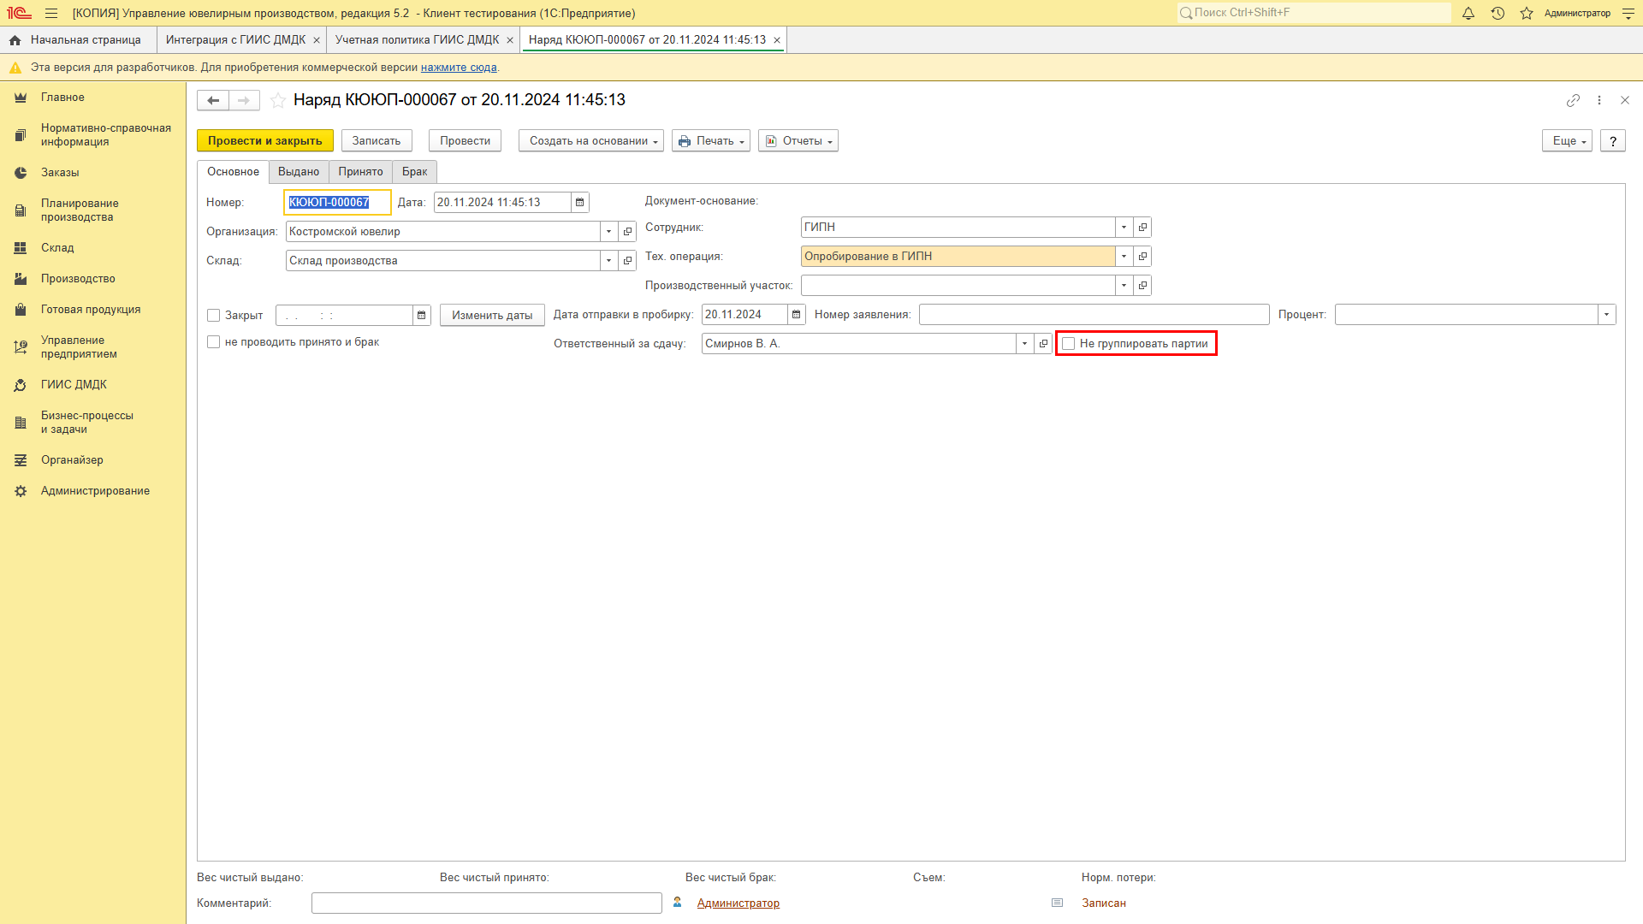Click the Главное sidebar icon
This screenshot has height=924, width=1643.
[x=21, y=98]
